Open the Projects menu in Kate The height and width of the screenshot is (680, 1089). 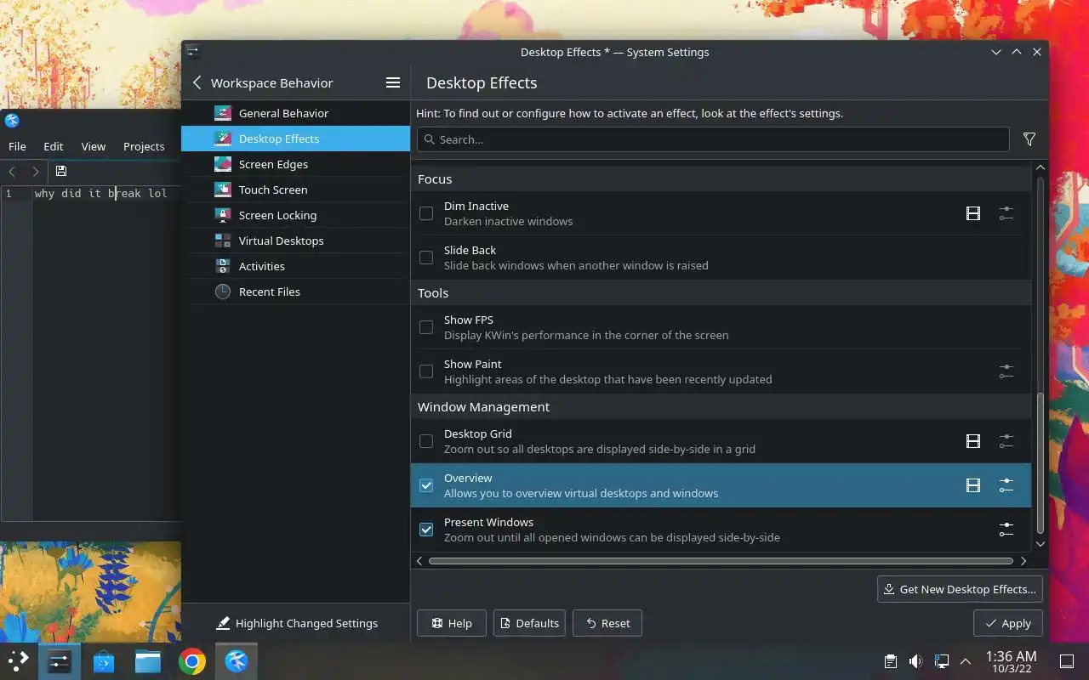coord(144,146)
